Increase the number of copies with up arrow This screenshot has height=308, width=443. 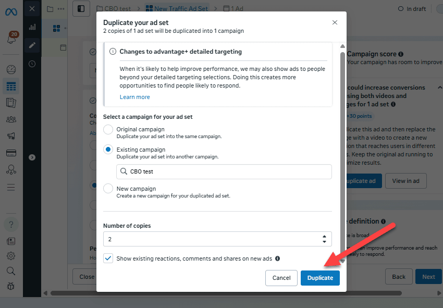click(x=324, y=237)
